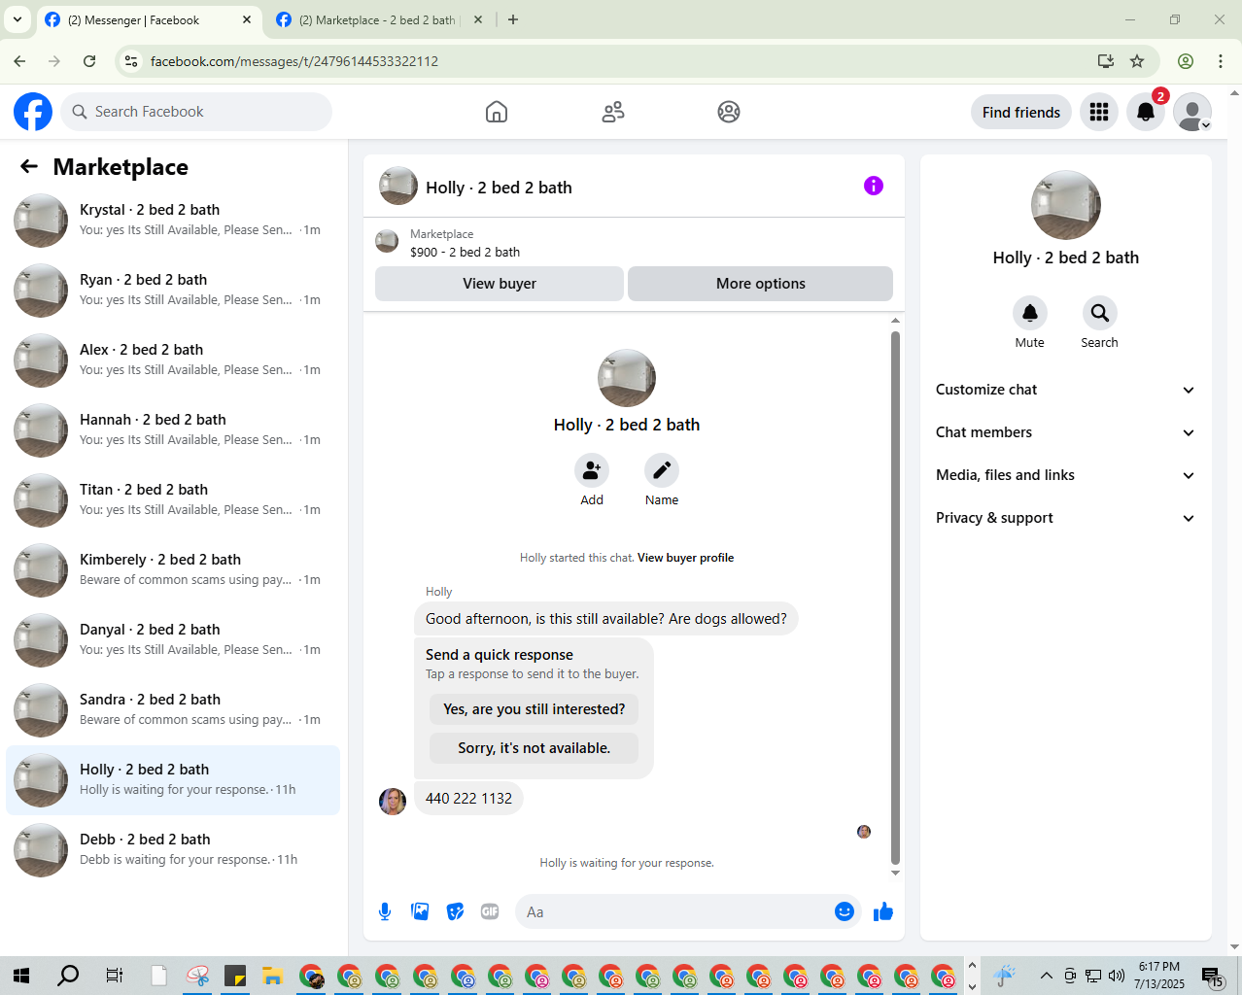This screenshot has height=995, width=1242.
Task: Reload the page with the refresh icon
Action: pyautogui.click(x=89, y=61)
